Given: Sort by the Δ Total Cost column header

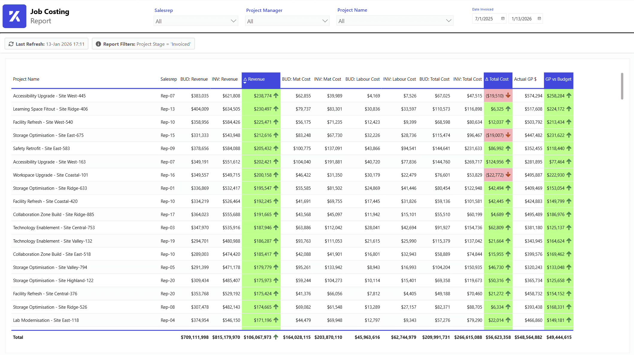Looking at the screenshot, I should tap(497, 79).
